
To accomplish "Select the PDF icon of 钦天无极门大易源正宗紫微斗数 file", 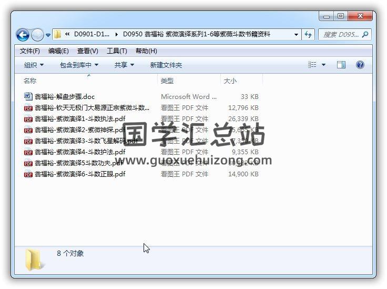I will click(x=28, y=108).
